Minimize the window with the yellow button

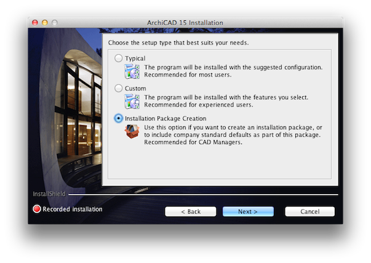[45, 23]
